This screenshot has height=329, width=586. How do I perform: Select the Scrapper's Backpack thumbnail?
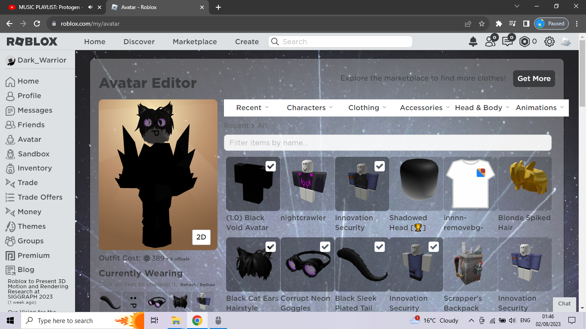471,264
